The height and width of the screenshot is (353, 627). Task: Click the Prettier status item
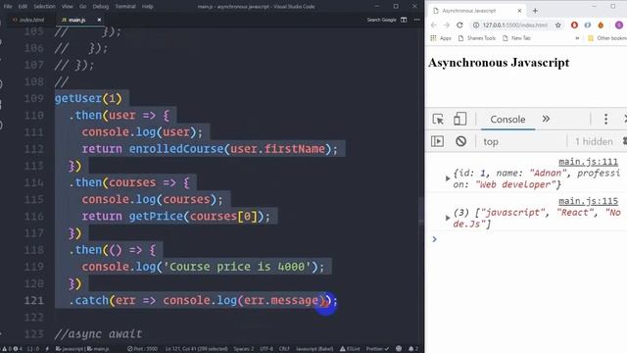click(x=377, y=349)
